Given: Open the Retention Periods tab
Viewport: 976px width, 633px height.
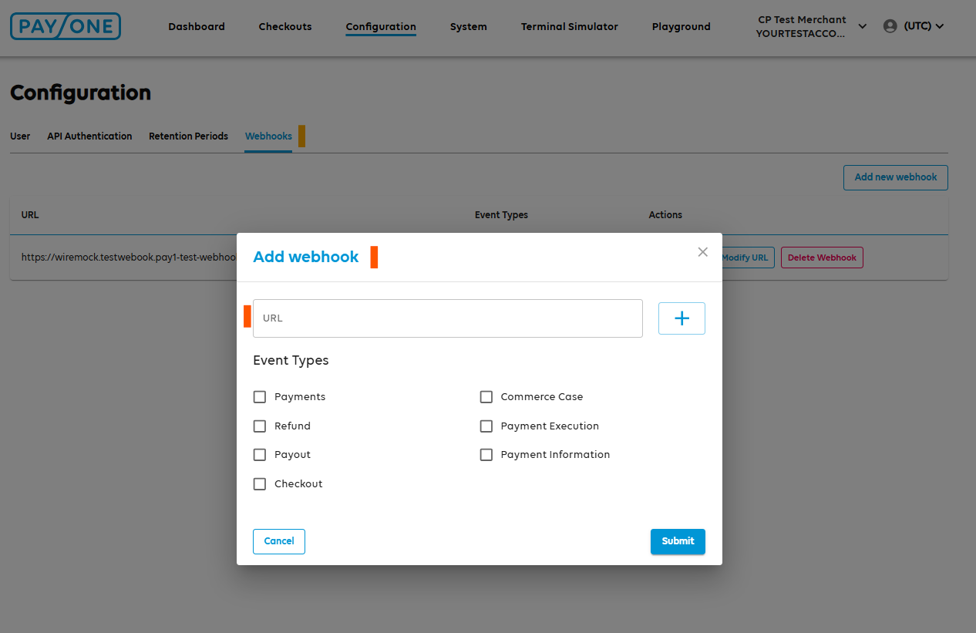Looking at the screenshot, I should pos(188,136).
